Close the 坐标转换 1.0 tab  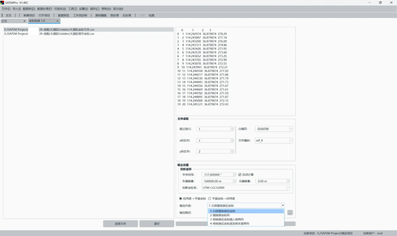(x=58, y=21)
